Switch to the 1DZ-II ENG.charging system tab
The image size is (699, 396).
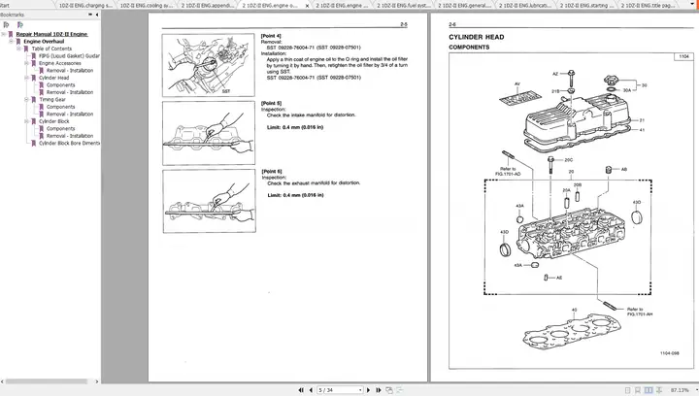tap(85, 6)
